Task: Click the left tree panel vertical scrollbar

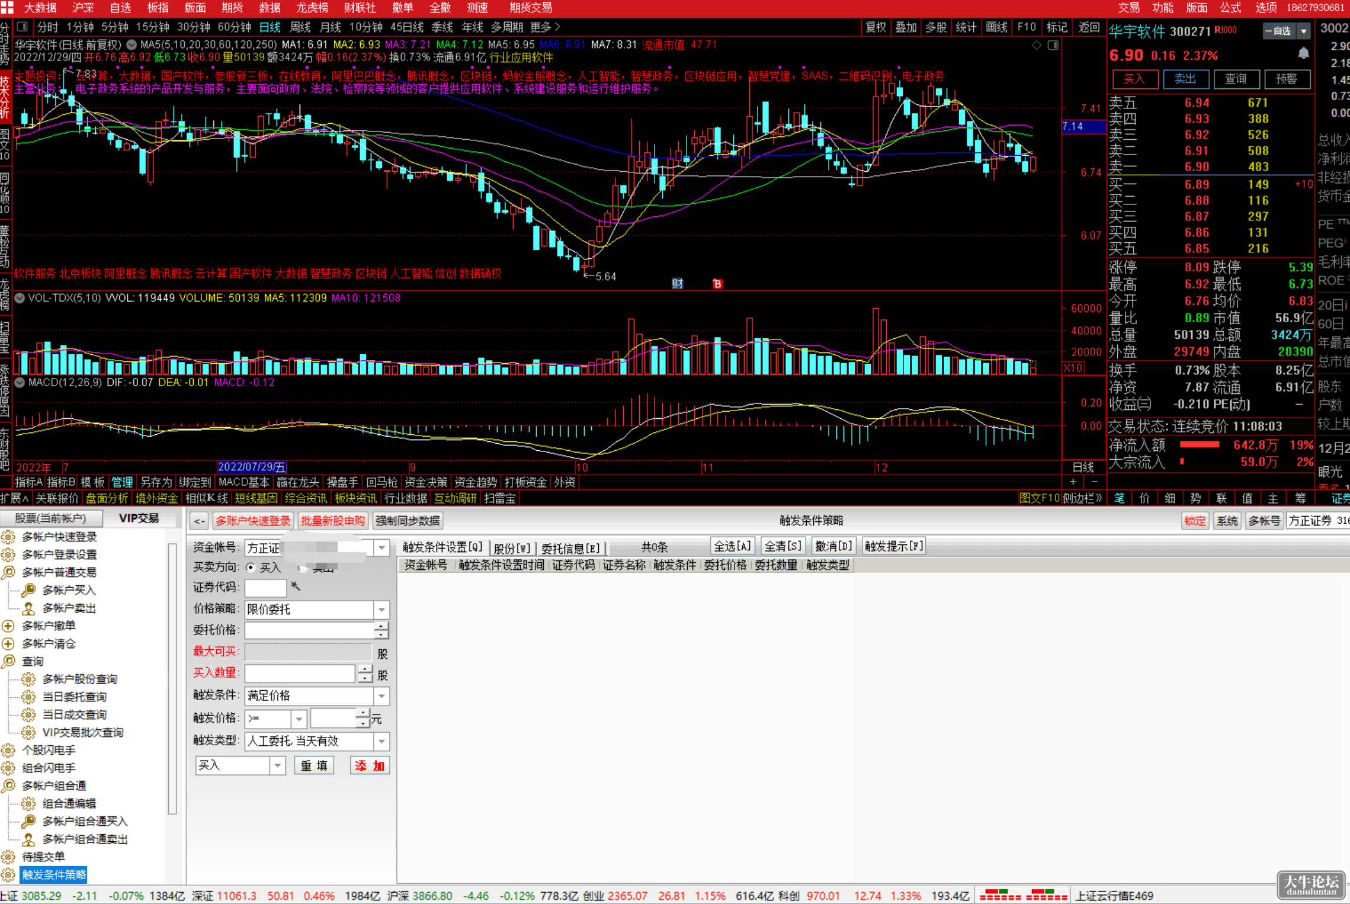Action: click(172, 678)
